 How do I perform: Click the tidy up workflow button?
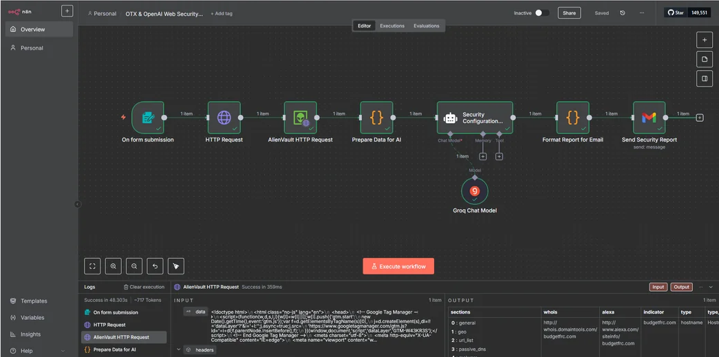[176, 266]
